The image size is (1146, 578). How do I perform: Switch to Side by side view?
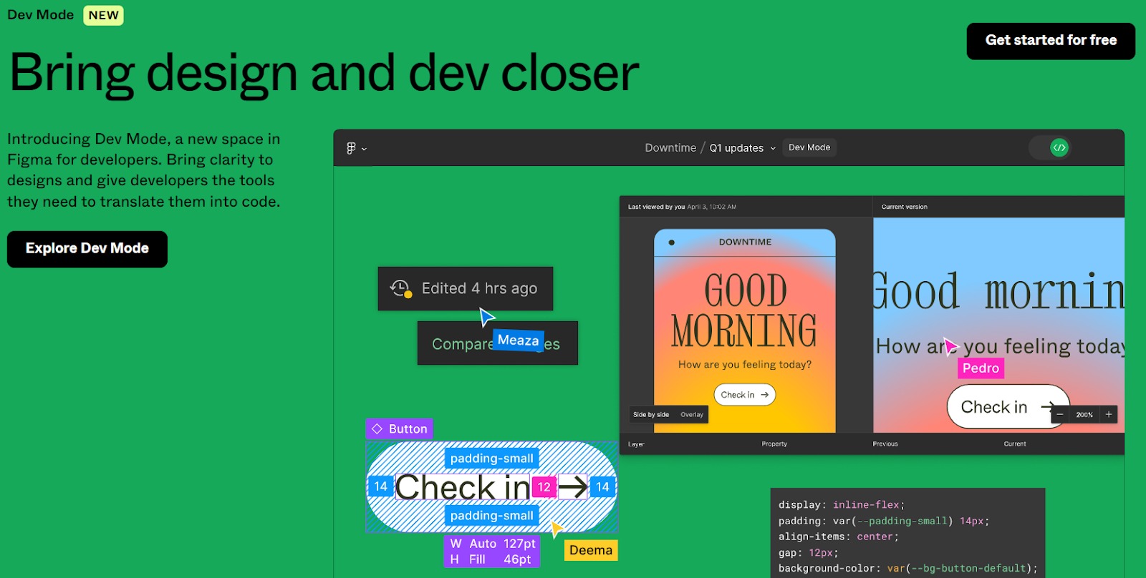click(x=651, y=414)
